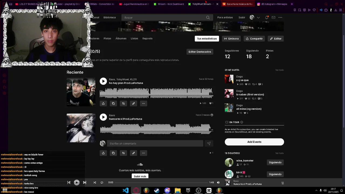Click the Subir más button

point(140,176)
